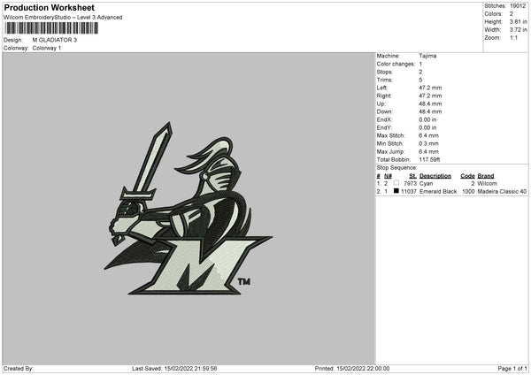The width and height of the screenshot is (531, 375).
Task: Click the stitch count 11037 for Emerald Black
Action: tap(409, 192)
